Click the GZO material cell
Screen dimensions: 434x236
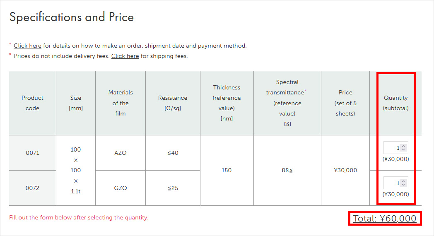tap(121, 188)
